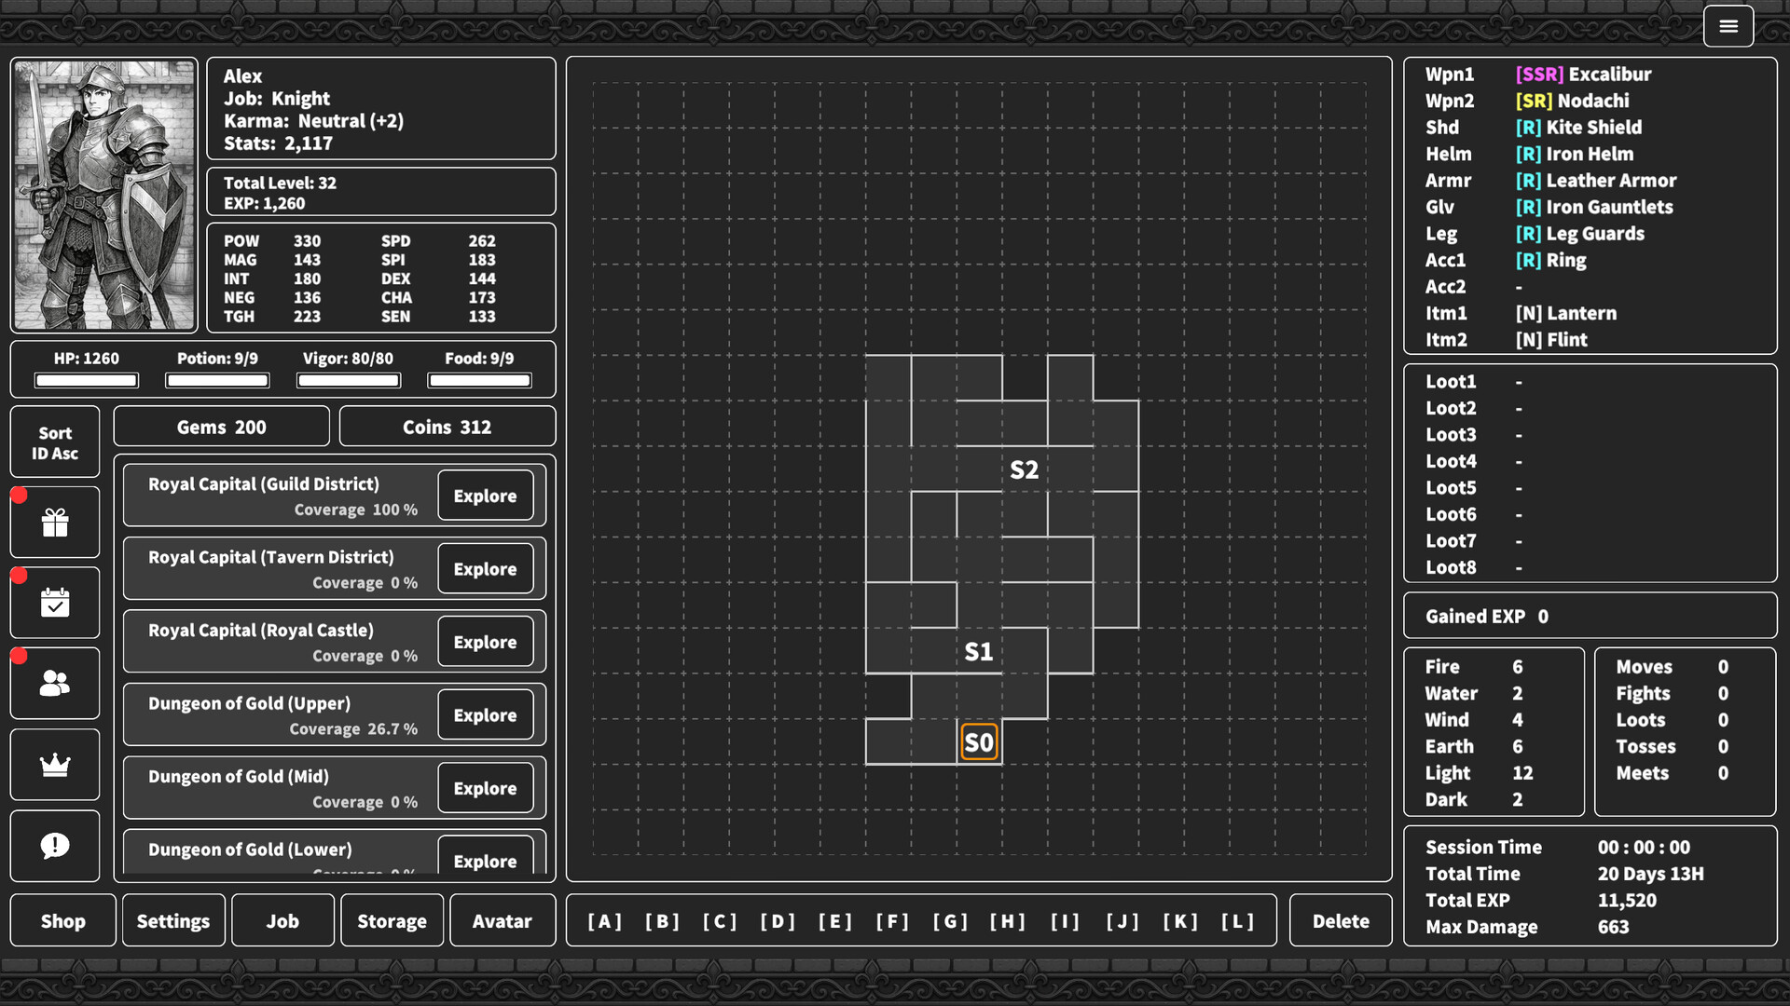Open the crown ranking panel
The image size is (1790, 1006).
click(54, 764)
